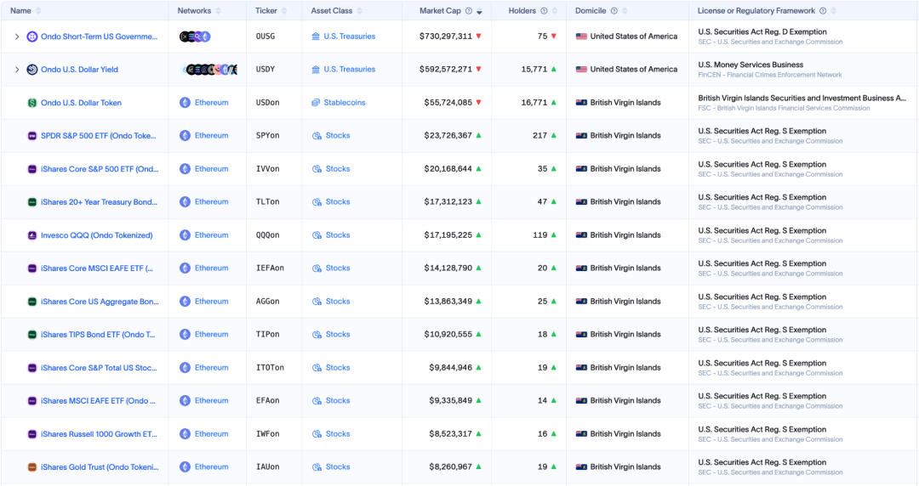Click Ethereum network icon in USDon row

pos(185,103)
